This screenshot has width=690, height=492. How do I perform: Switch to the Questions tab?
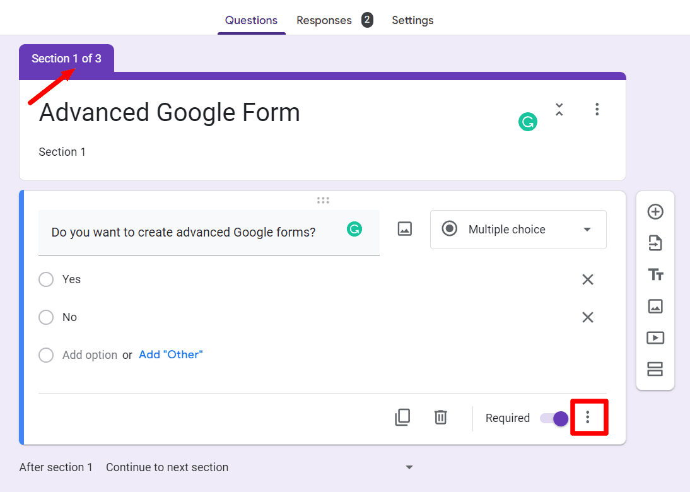251,20
